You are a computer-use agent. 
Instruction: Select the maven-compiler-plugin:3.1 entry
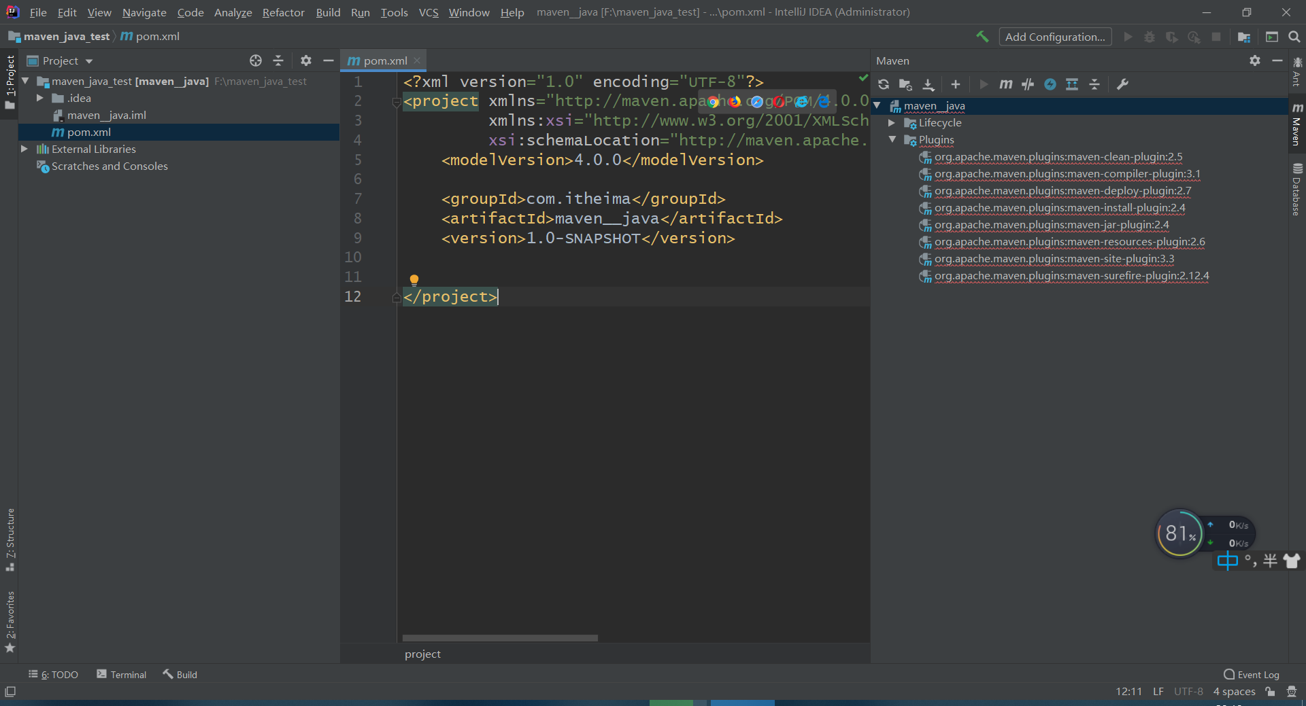tap(1067, 174)
